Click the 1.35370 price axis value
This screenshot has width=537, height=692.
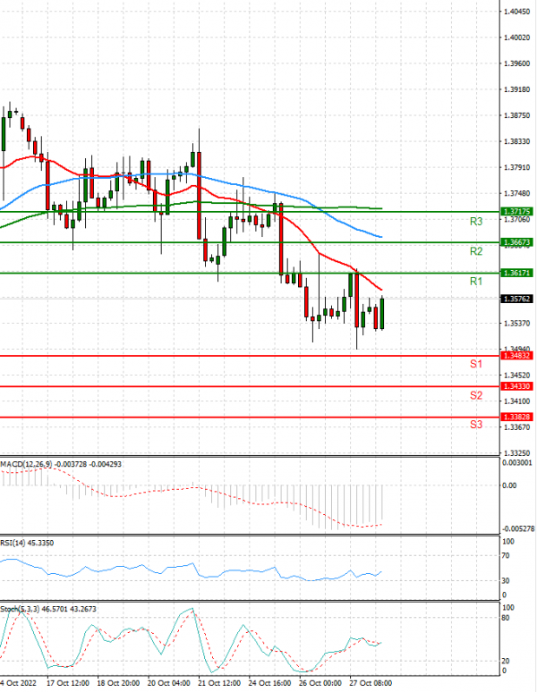coord(516,324)
